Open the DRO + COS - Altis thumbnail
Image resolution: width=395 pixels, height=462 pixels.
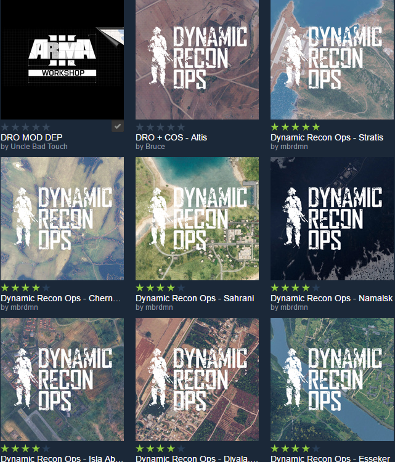[x=197, y=59]
